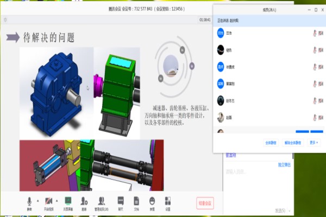
Task: Mute microphone using the 静音 icon
Action: click(x=29, y=201)
